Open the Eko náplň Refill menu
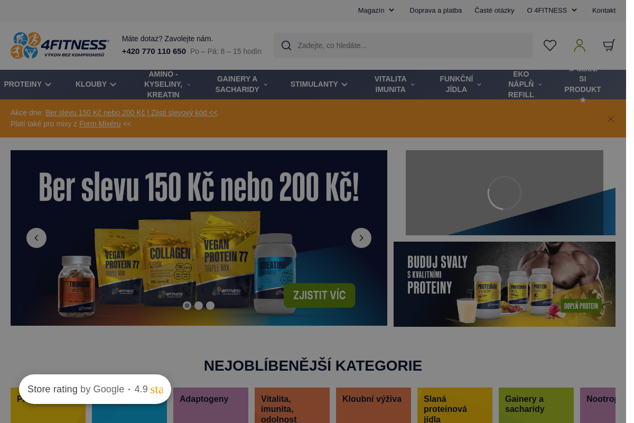The height and width of the screenshot is (423, 634). coord(525,84)
